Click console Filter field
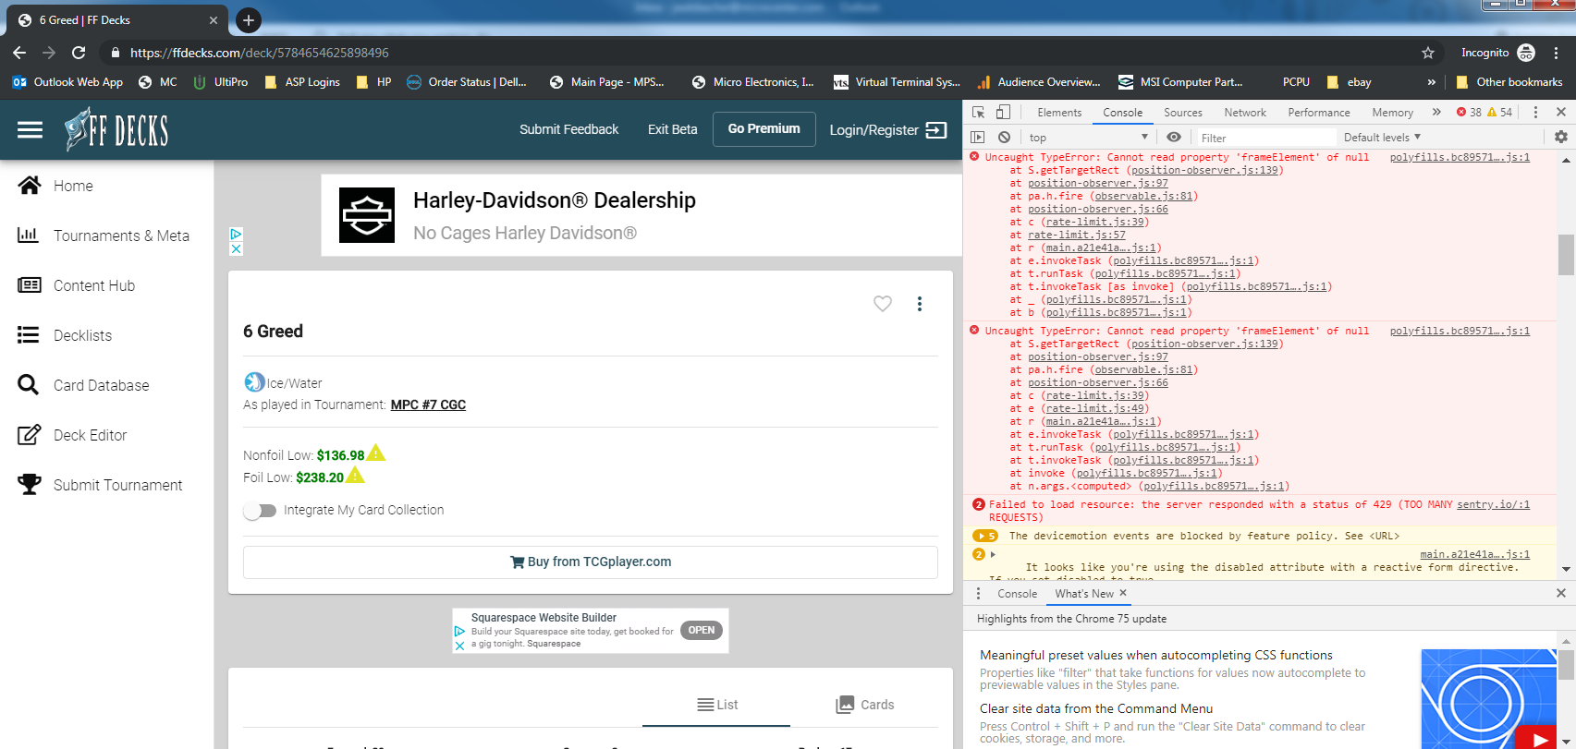Image resolution: width=1576 pixels, height=749 pixels. pos(1264,138)
